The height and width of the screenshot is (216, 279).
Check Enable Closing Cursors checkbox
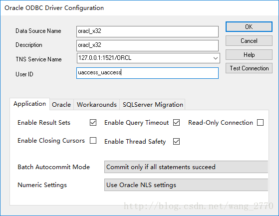click(x=93, y=140)
